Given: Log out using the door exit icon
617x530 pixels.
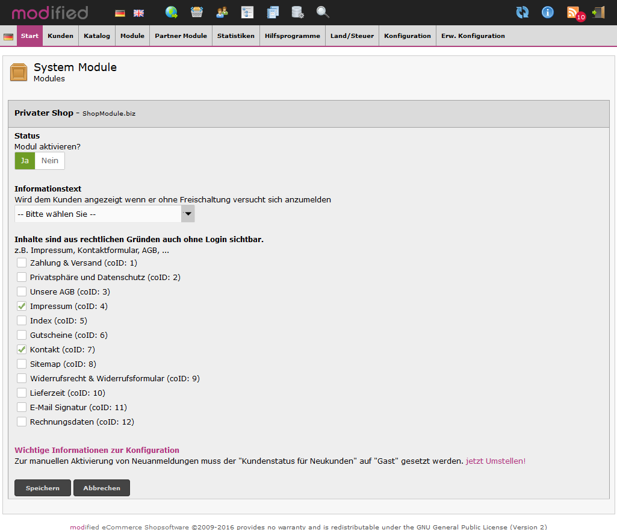Looking at the screenshot, I should [x=598, y=12].
